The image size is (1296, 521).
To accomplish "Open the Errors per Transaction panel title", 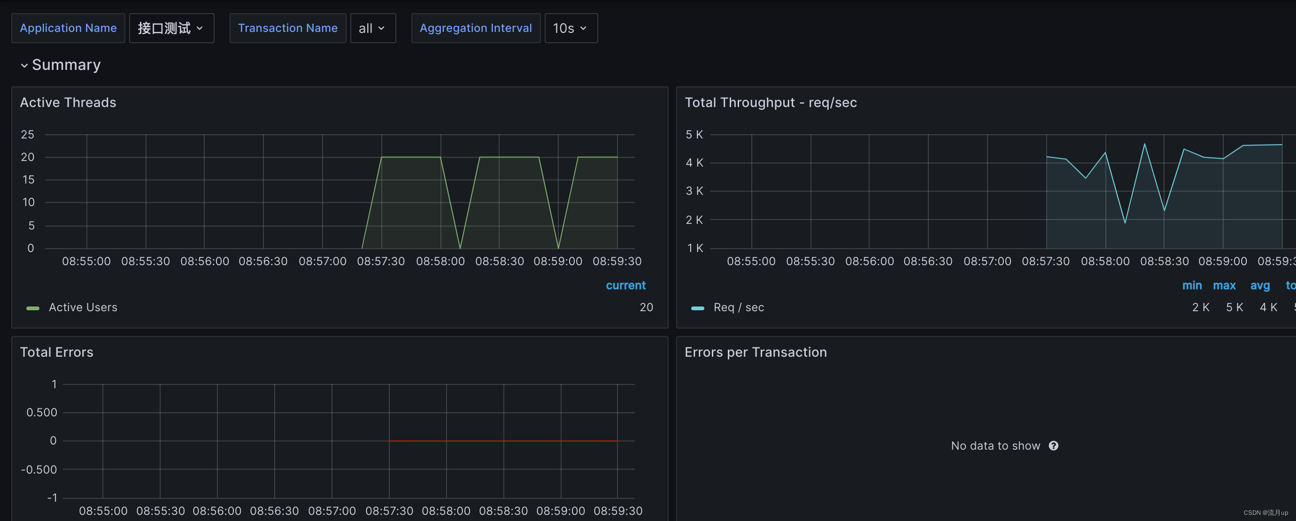I will 756,352.
